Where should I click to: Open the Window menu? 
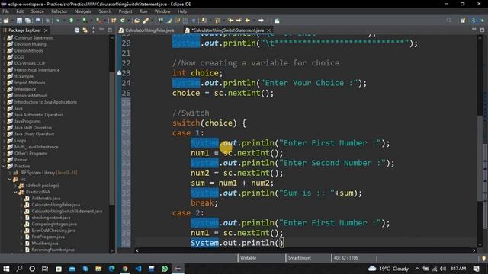162,11
